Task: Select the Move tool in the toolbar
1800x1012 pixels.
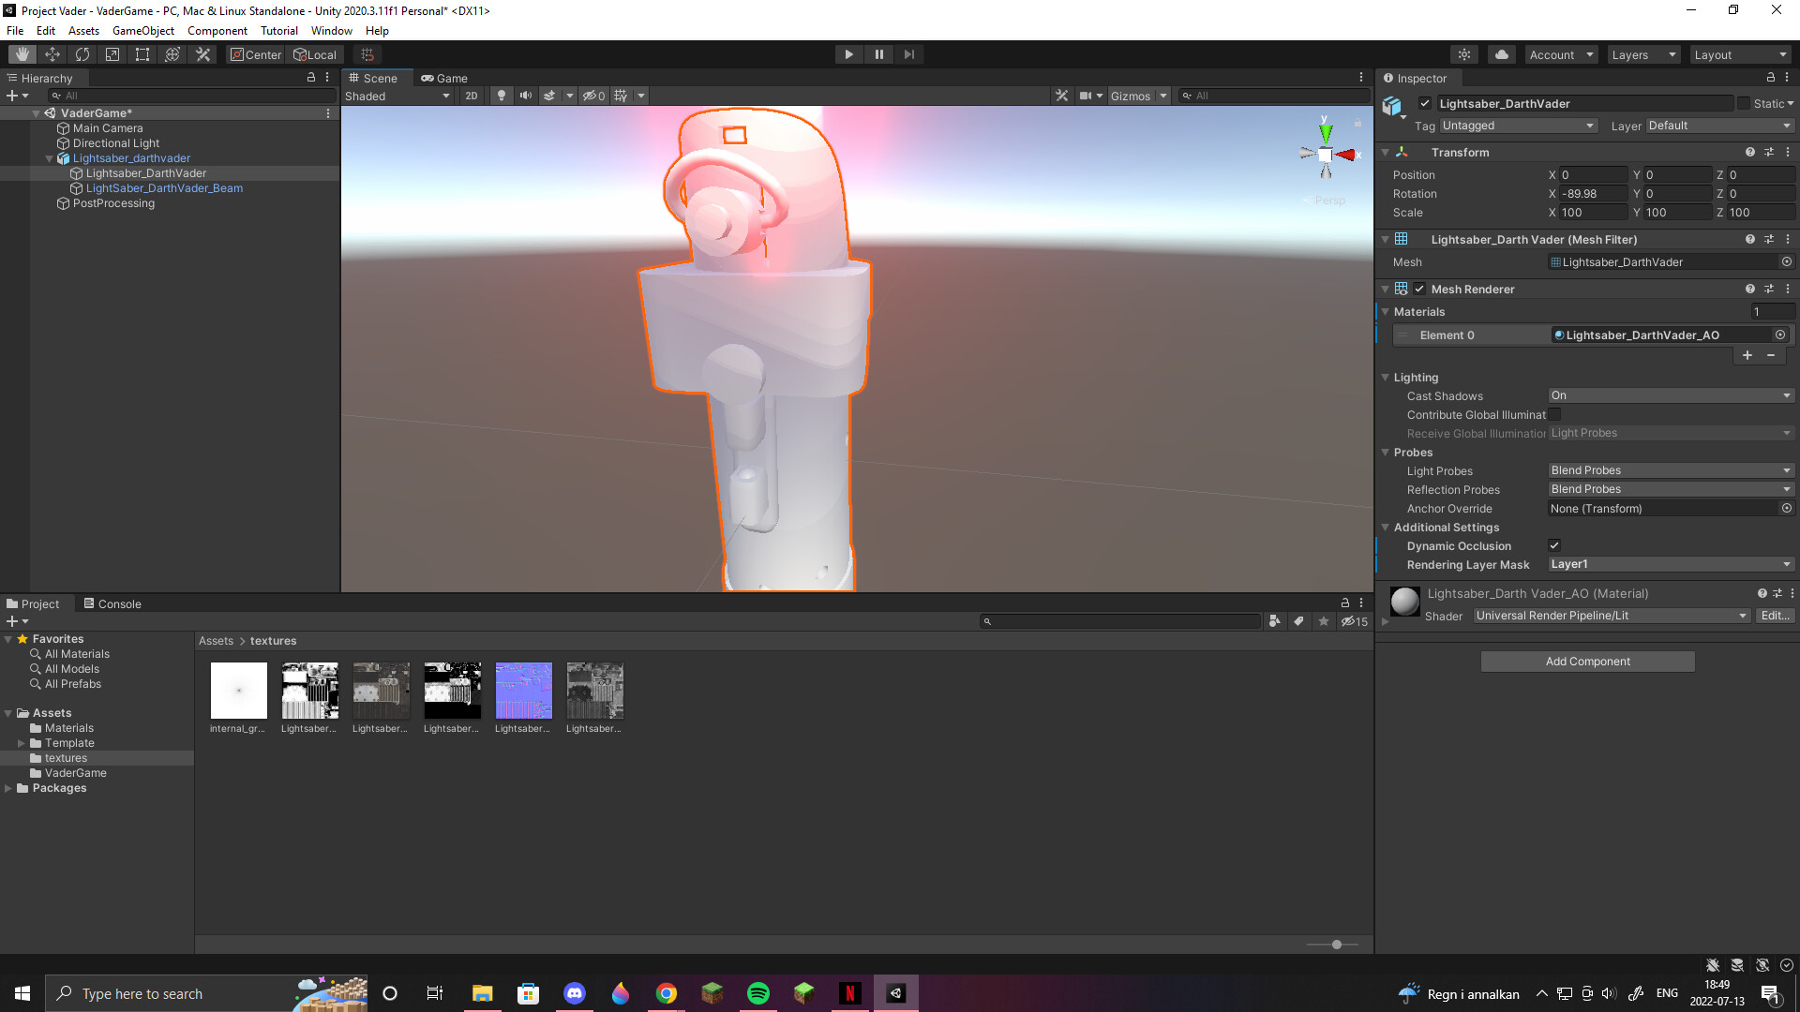Action: [x=52, y=53]
